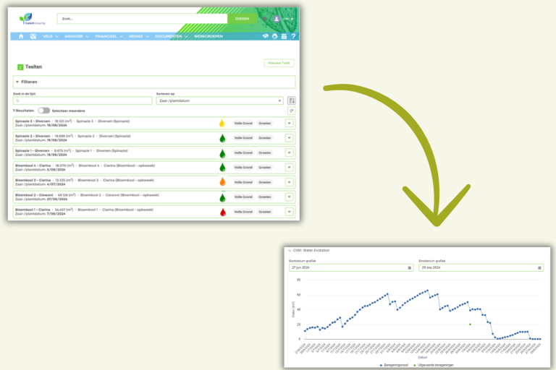Open the notification bell icon
This screenshot has width=556, height=370.
click(264, 19)
